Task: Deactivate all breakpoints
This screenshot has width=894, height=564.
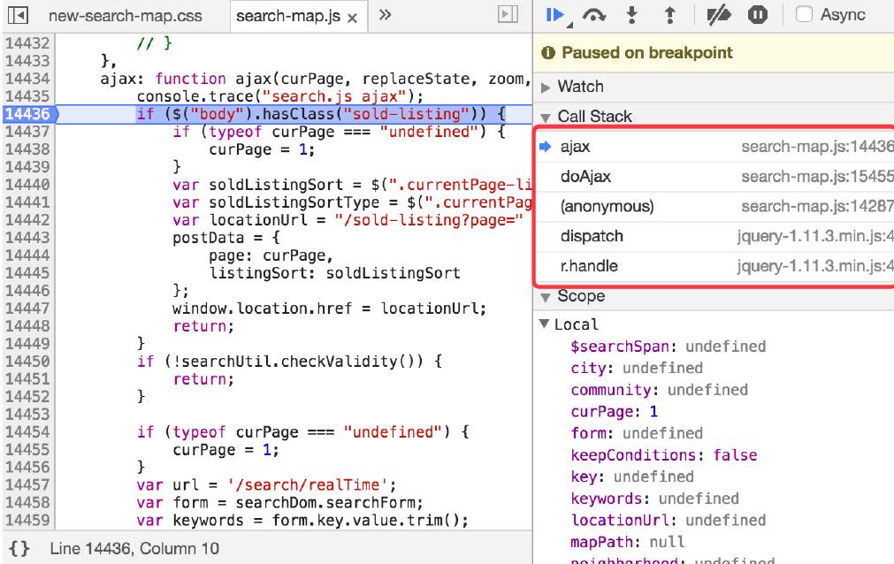Action: [x=718, y=15]
